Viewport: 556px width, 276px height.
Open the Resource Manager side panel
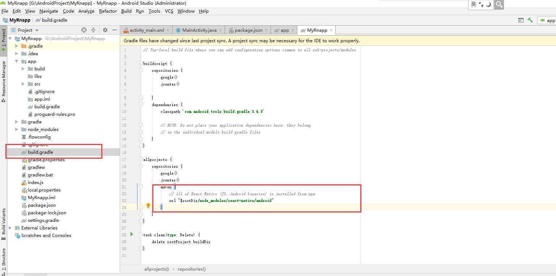click(x=4, y=81)
